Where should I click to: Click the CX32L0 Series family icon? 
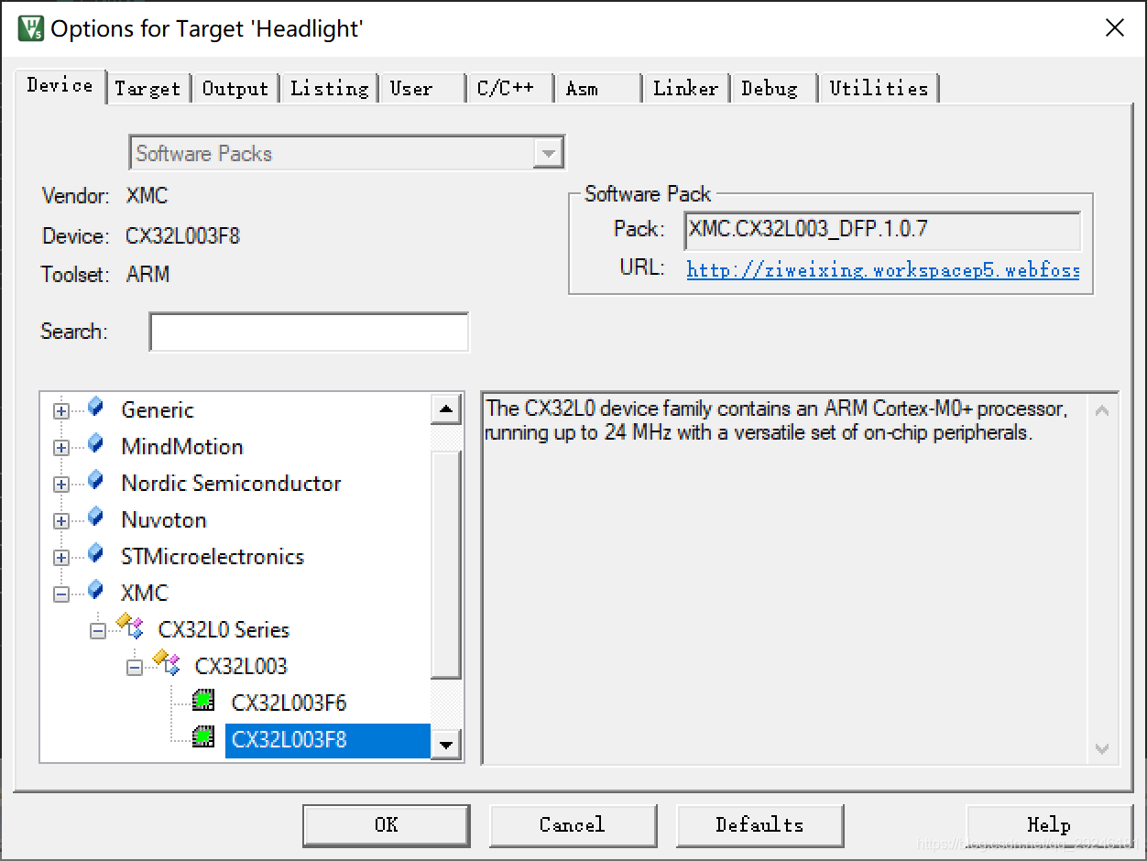[x=130, y=627]
